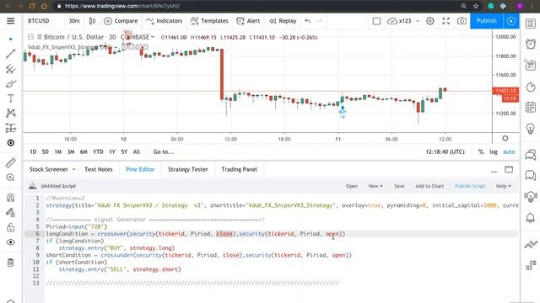The height and width of the screenshot is (303, 540).
Task: Open the Templates menu
Action: 209,21
